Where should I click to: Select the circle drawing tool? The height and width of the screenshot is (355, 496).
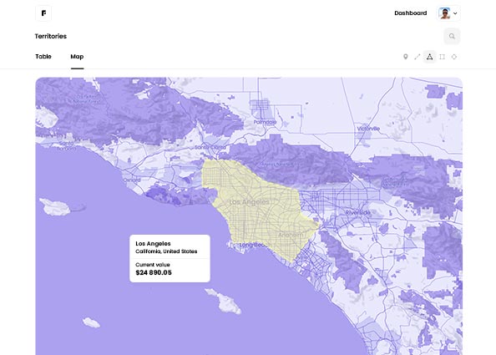pyautogui.click(x=454, y=57)
